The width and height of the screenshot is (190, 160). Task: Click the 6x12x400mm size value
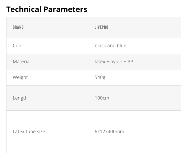coord(110,132)
